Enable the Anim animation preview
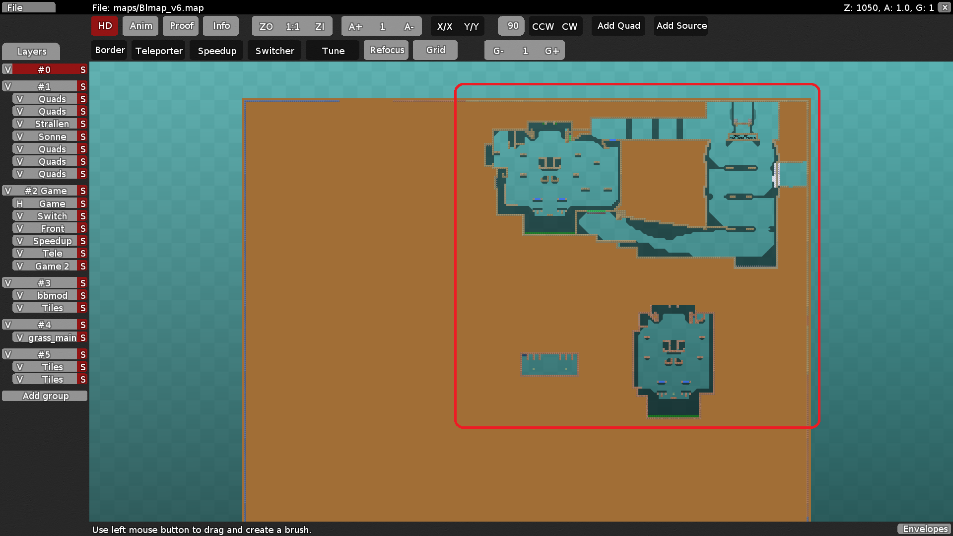Screen dimensions: 953x536 pos(140,26)
